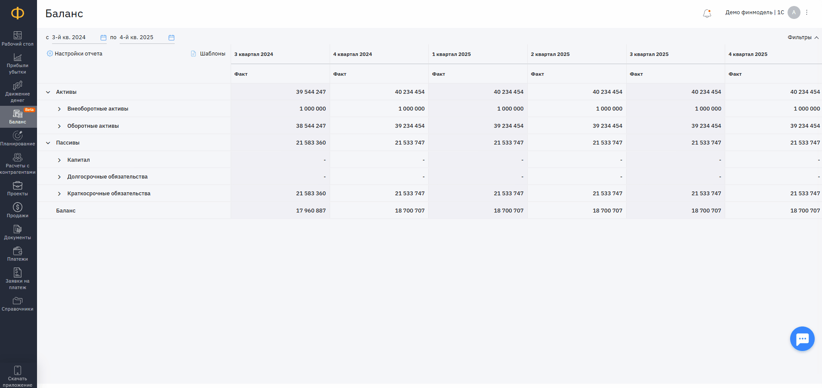Select 4 квартал 2025 column header
The height and width of the screenshot is (388, 822).
tap(748, 54)
